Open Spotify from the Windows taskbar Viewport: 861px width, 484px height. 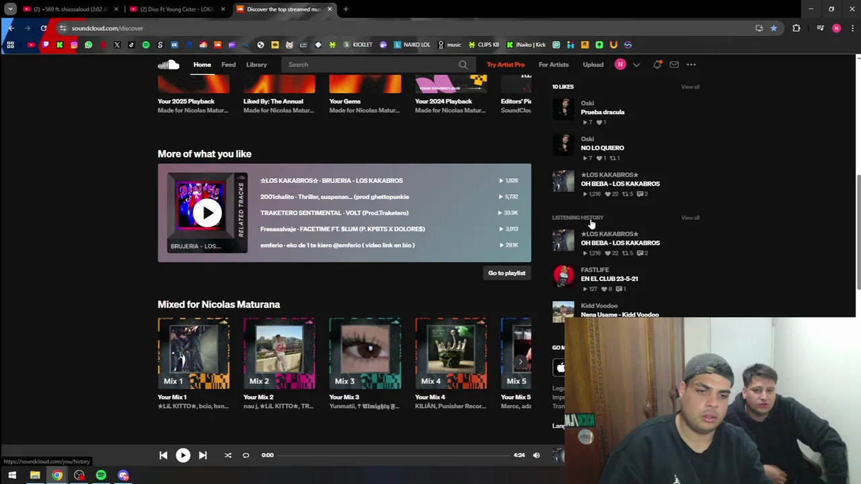pyautogui.click(x=101, y=476)
